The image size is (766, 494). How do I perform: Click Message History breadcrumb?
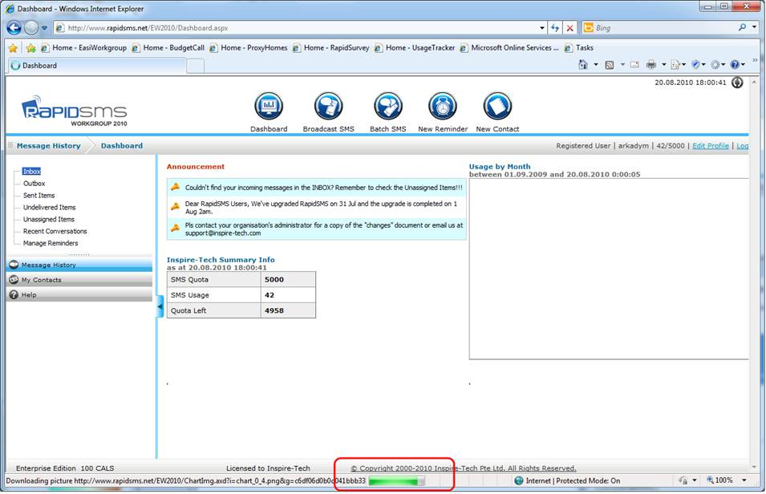click(x=48, y=146)
